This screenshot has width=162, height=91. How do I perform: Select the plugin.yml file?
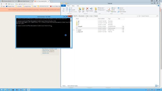point(80,32)
